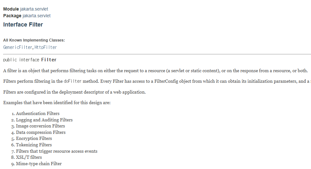Click the bold Module label
The width and height of the screenshot is (311, 169).
pyautogui.click(x=11, y=9)
